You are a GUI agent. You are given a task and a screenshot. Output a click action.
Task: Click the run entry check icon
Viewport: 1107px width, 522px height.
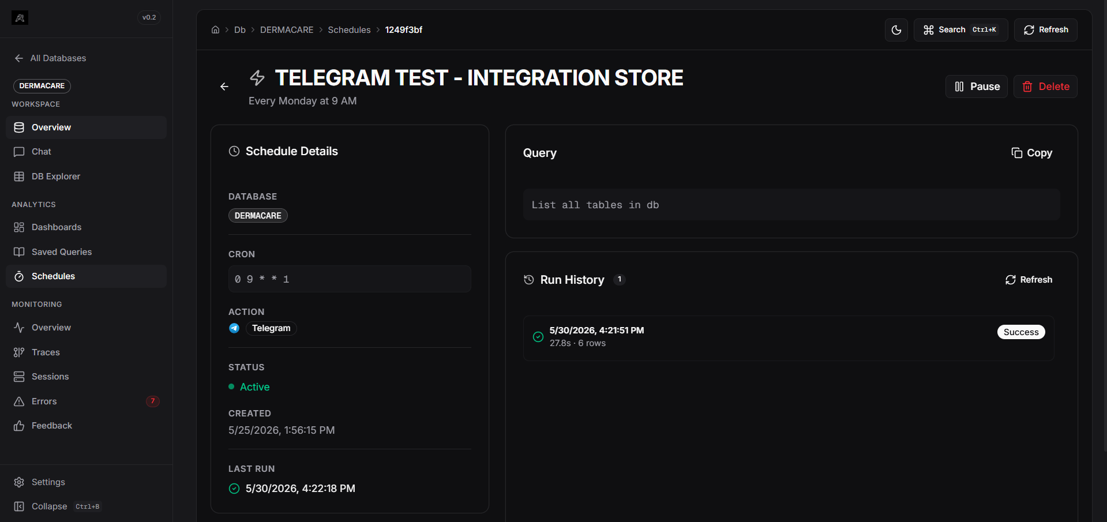538,337
